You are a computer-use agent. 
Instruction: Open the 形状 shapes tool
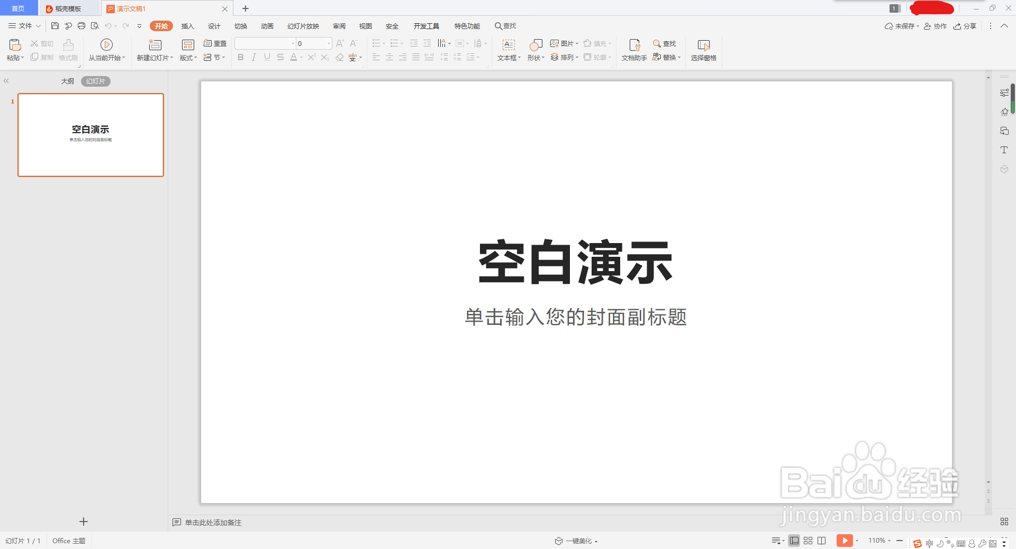tap(536, 50)
